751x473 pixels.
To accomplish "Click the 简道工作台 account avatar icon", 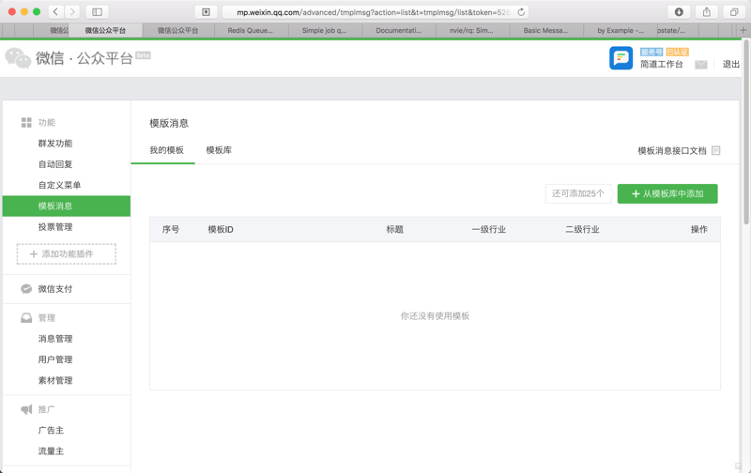I will point(621,58).
